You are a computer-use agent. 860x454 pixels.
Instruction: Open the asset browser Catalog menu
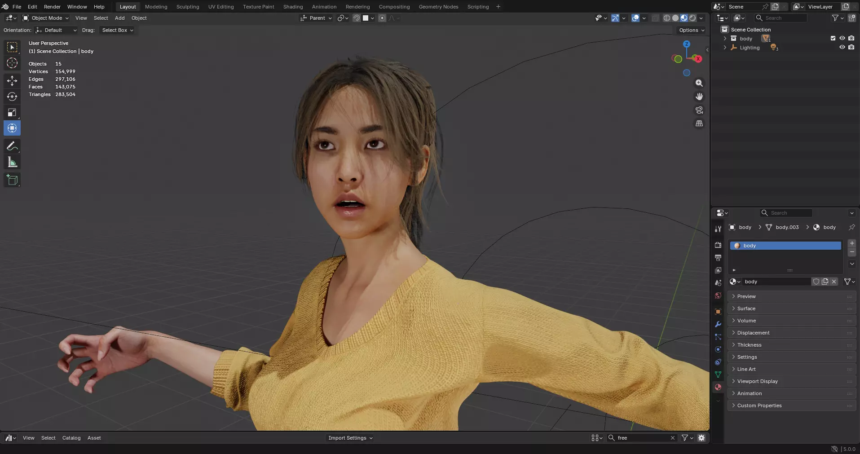click(x=71, y=438)
